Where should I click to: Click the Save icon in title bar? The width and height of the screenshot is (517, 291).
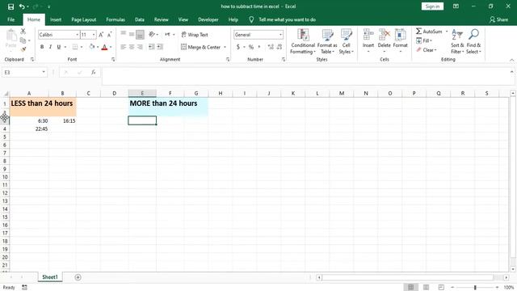11,6
